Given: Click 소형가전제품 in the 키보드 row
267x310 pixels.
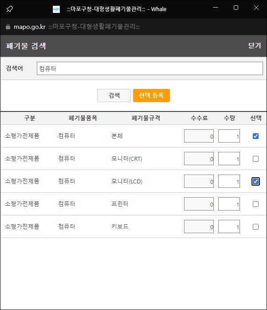Looking at the screenshot, I should (x=22, y=227).
